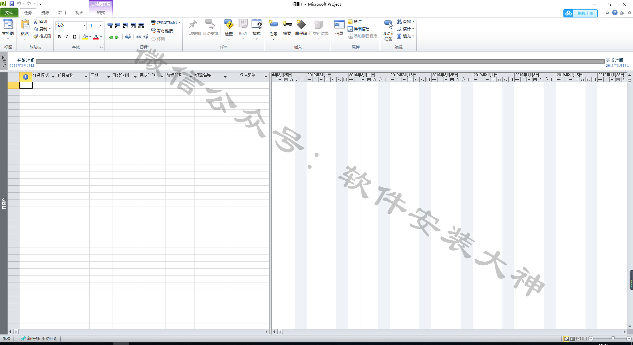Click Fill (填充) button
Image resolution: width=633 pixels, height=345 pixels.
coord(405,36)
